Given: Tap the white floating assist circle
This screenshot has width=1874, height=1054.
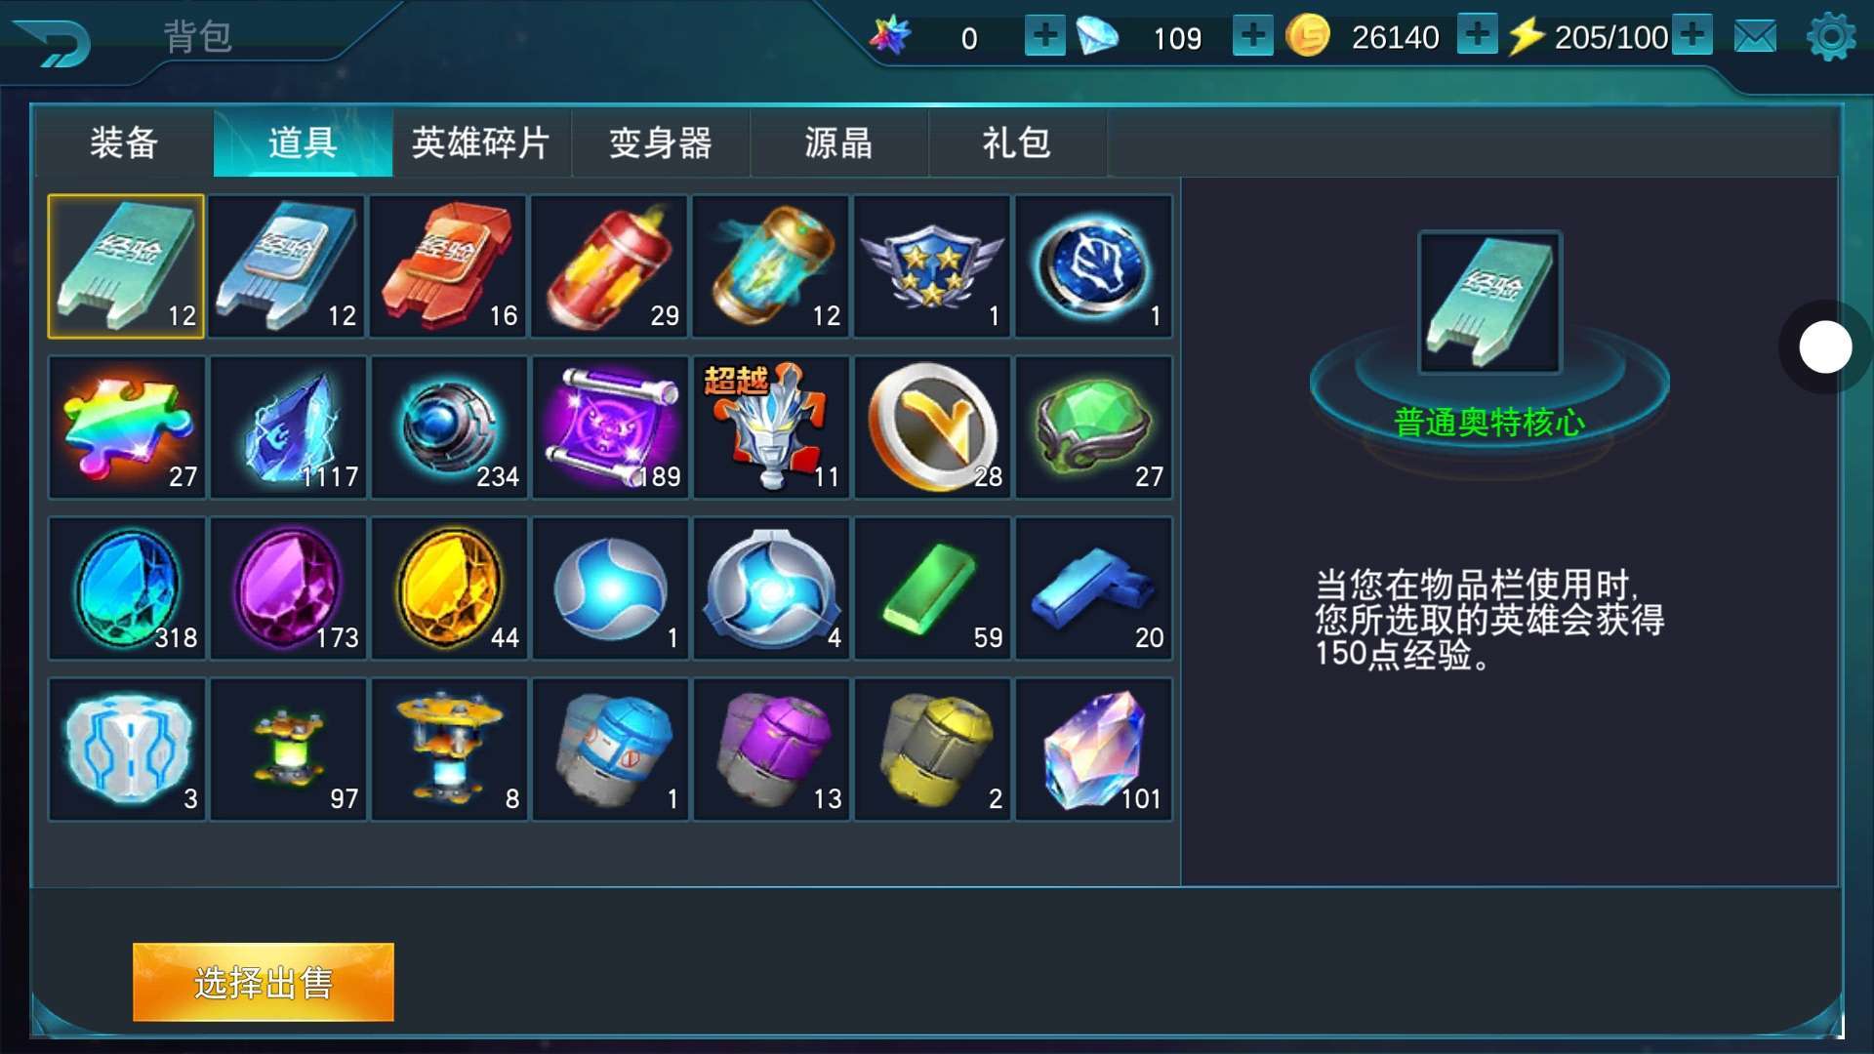Looking at the screenshot, I should (x=1825, y=346).
